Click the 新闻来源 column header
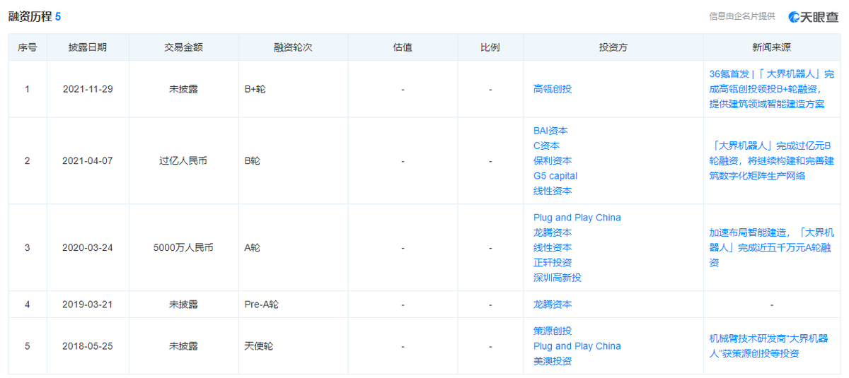The height and width of the screenshot is (378, 849). [x=772, y=48]
